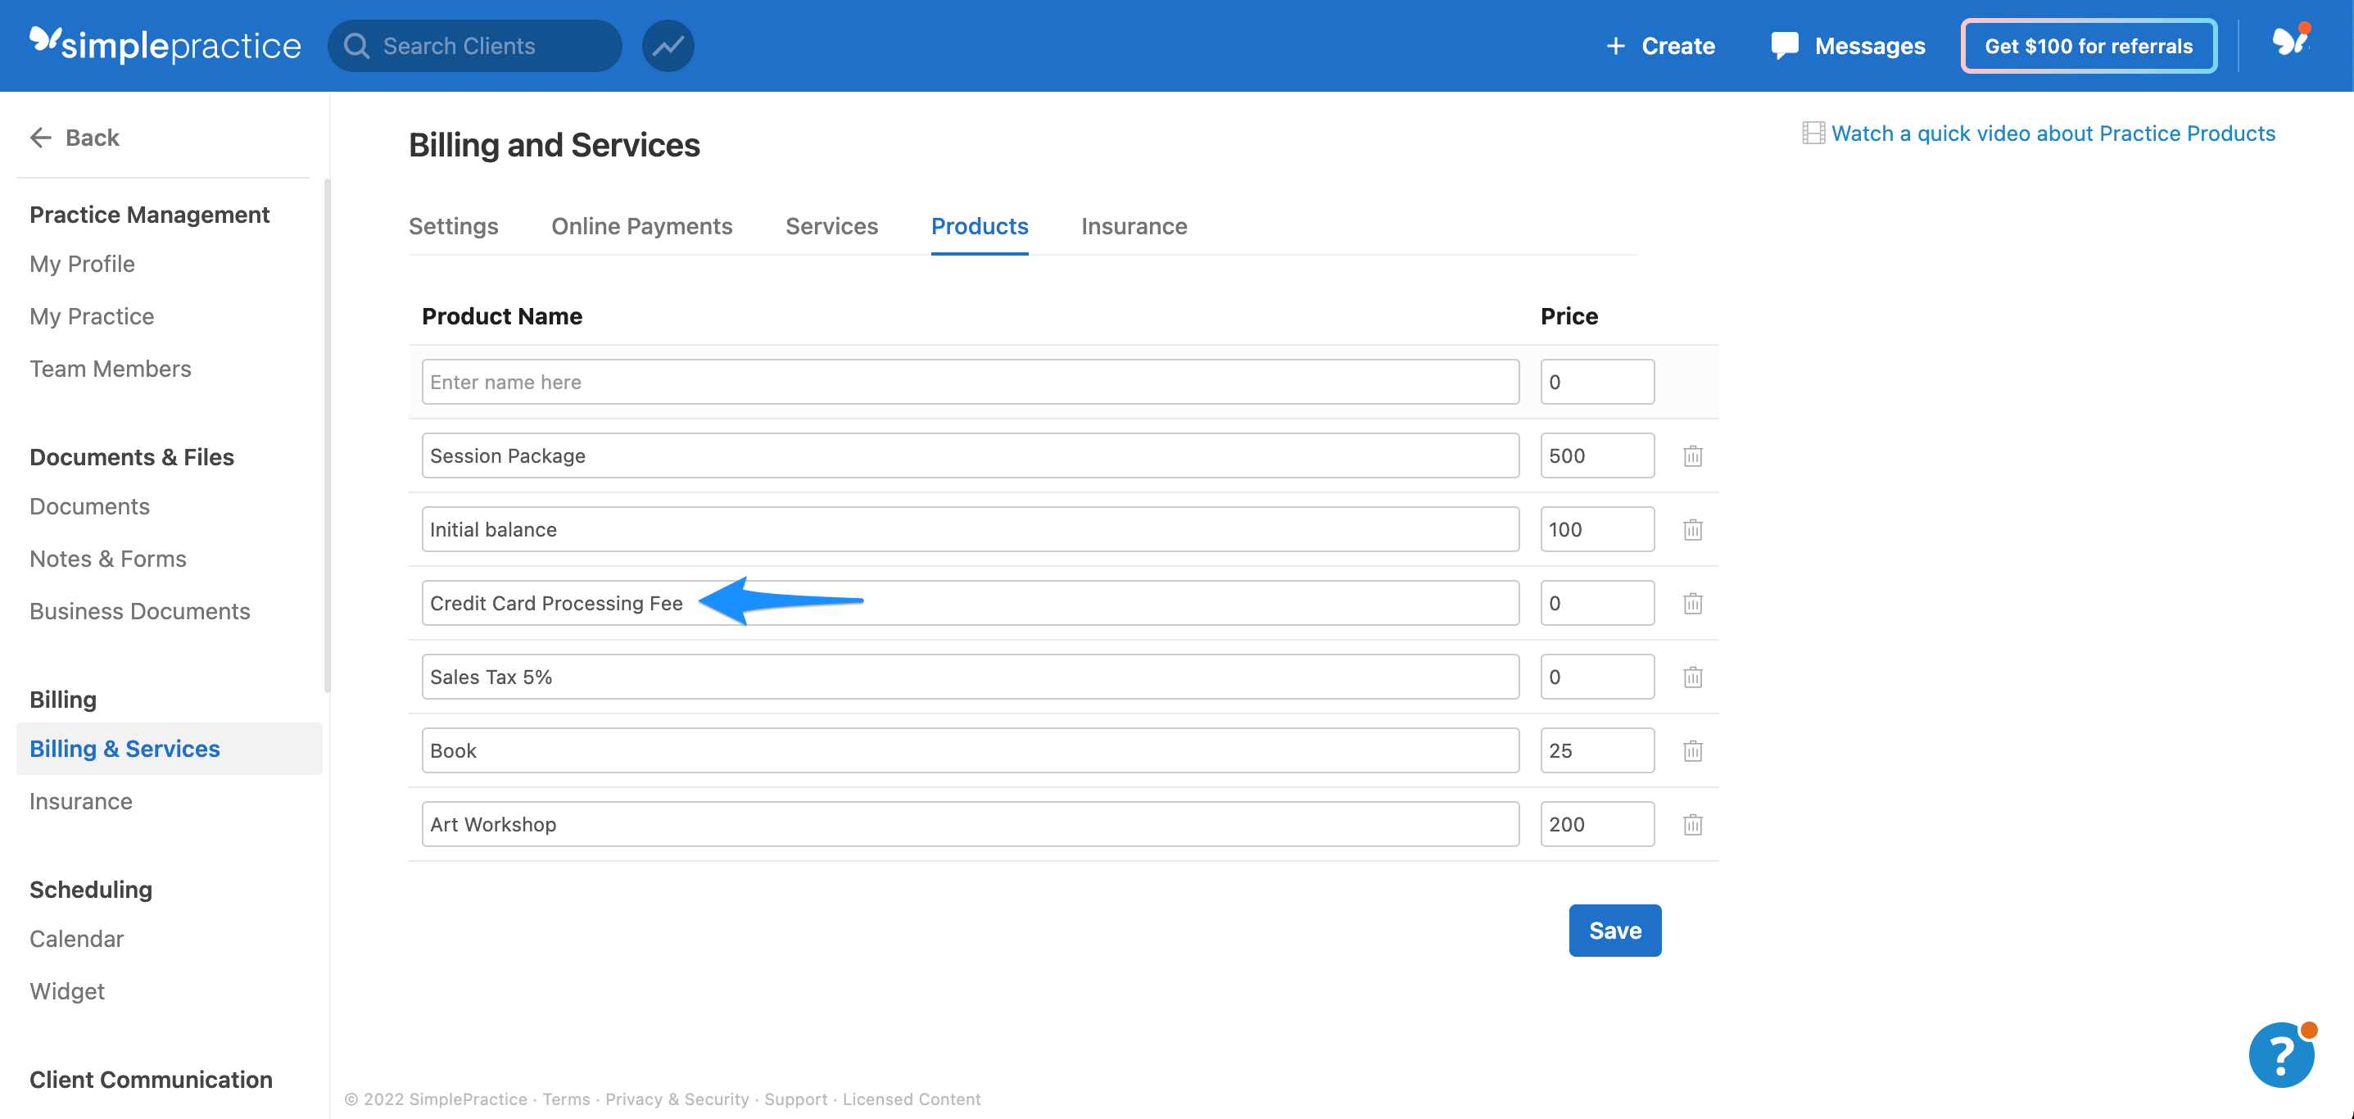Click the analytics line chart icon
Viewport: 2354px width, 1119px height.
[x=667, y=45]
